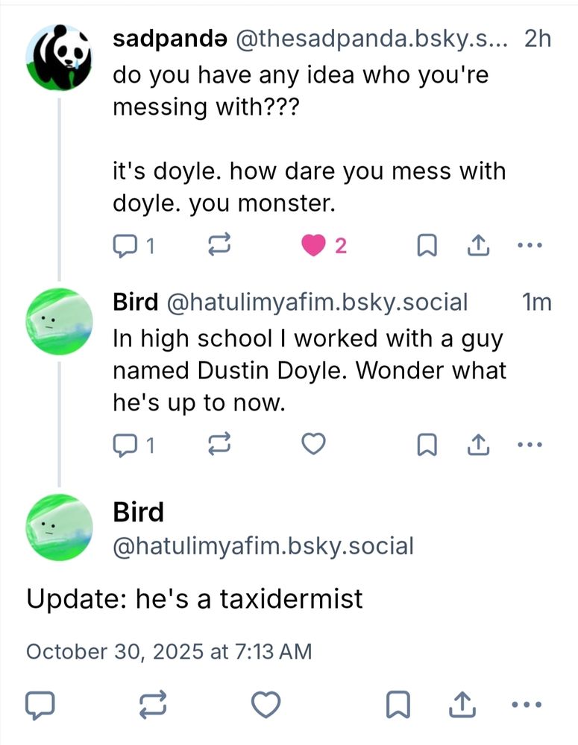Share sadpanda's post via the upload icon
The image size is (578, 745).
pos(477,244)
